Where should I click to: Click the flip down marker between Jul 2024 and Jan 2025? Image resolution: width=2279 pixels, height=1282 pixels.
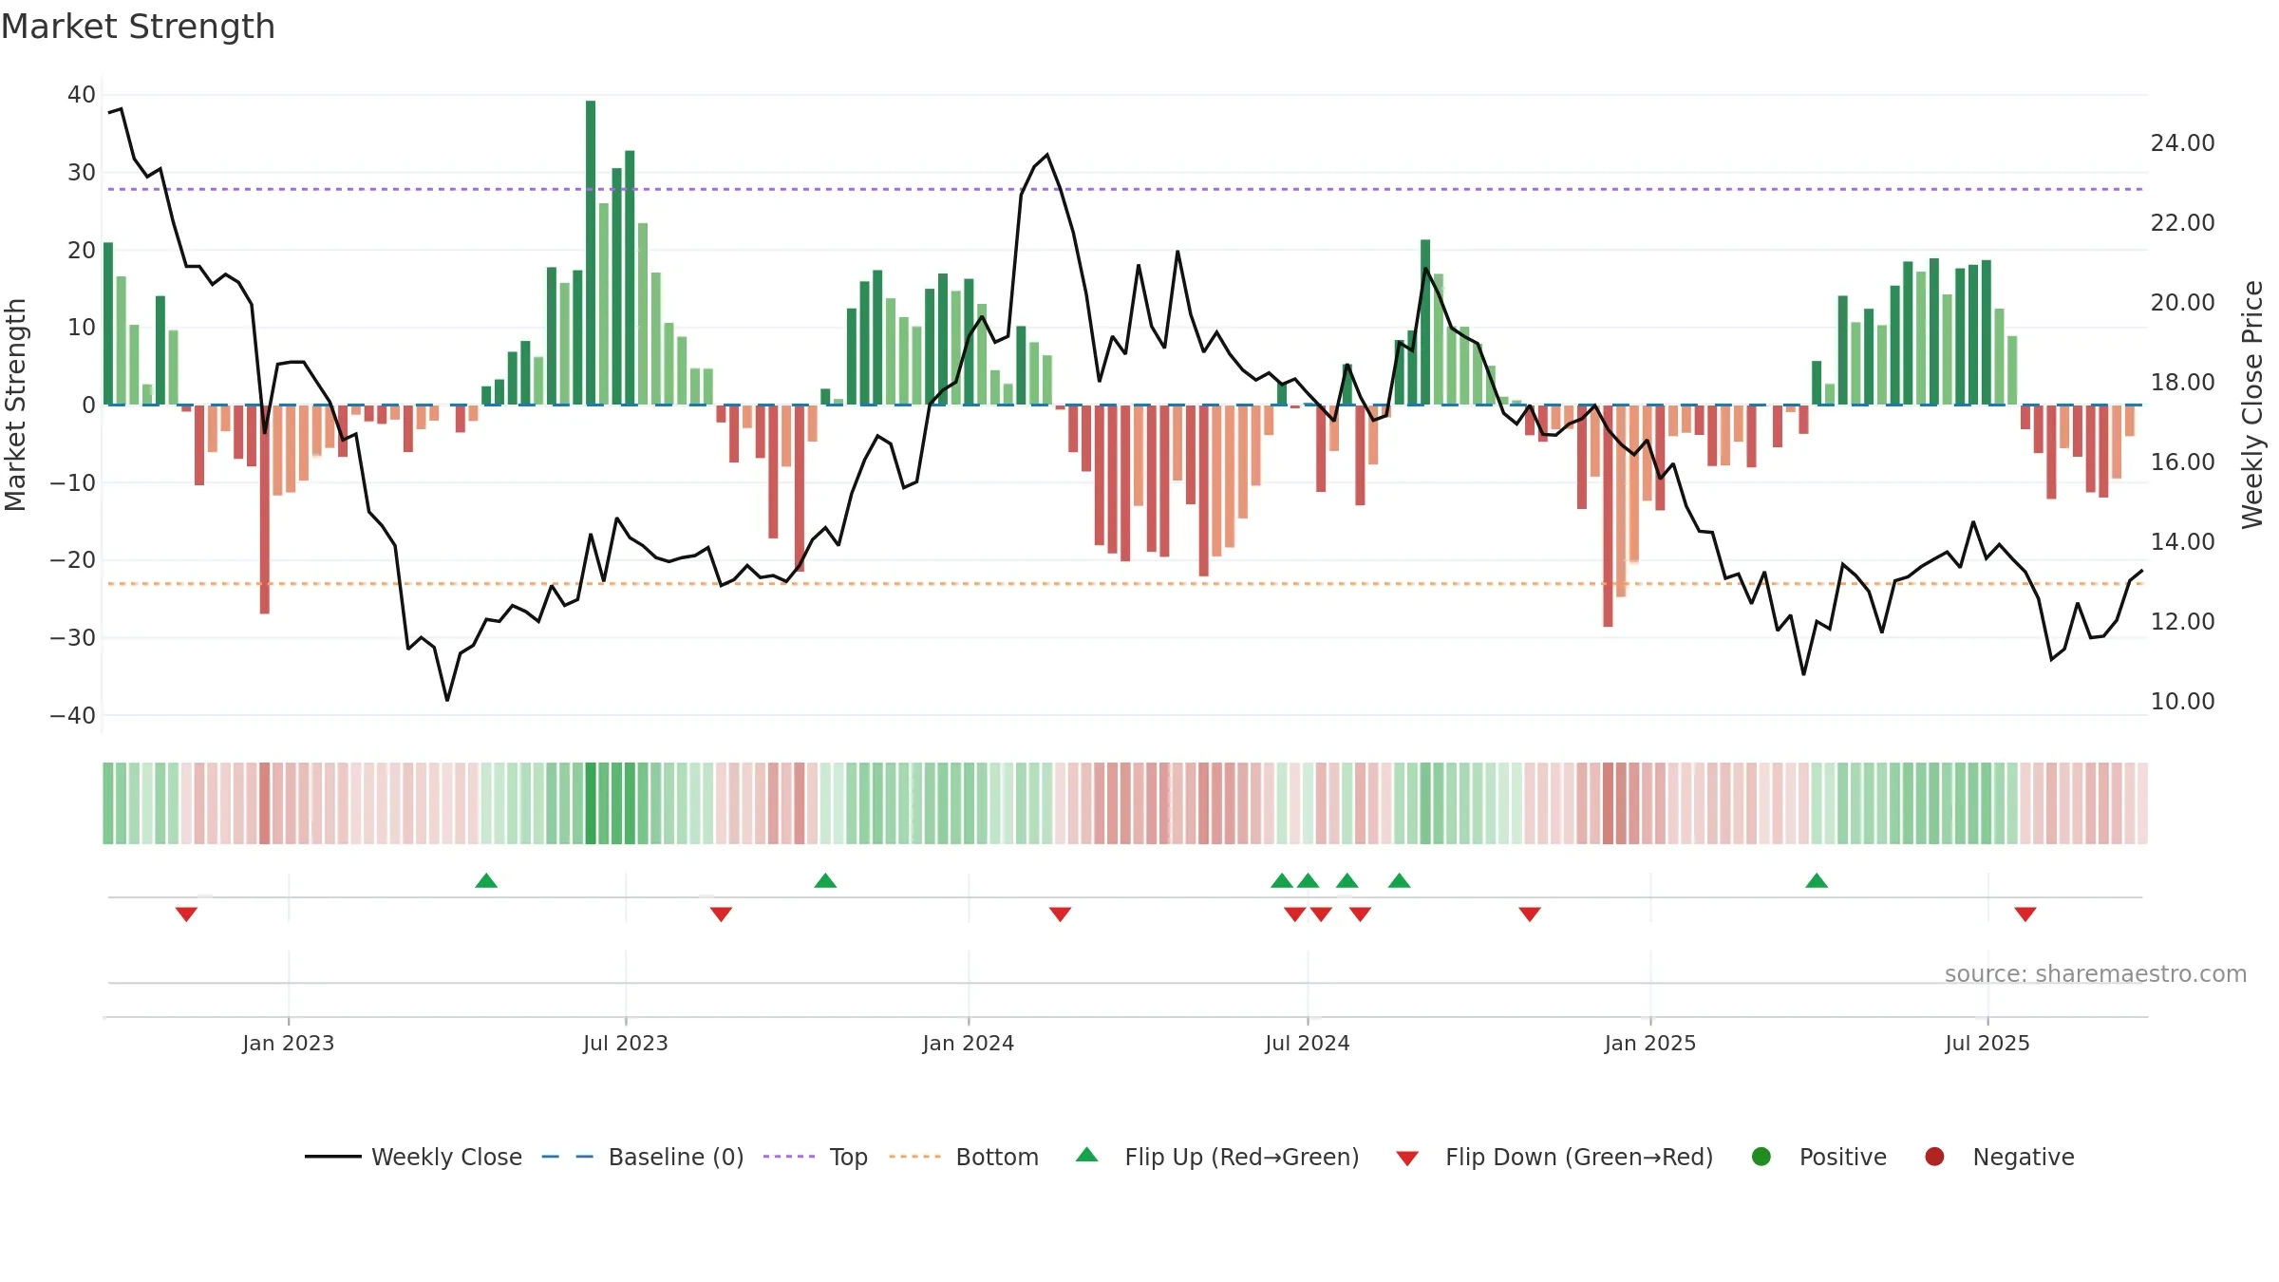coord(1529,914)
